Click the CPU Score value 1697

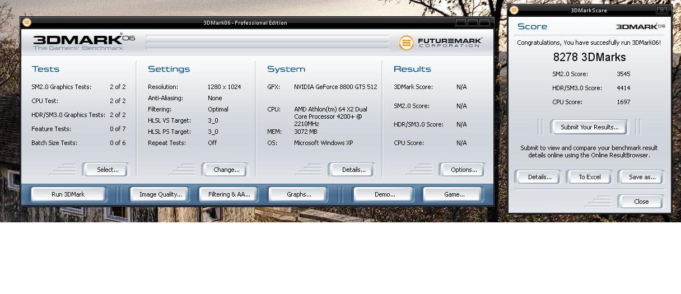point(623,102)
